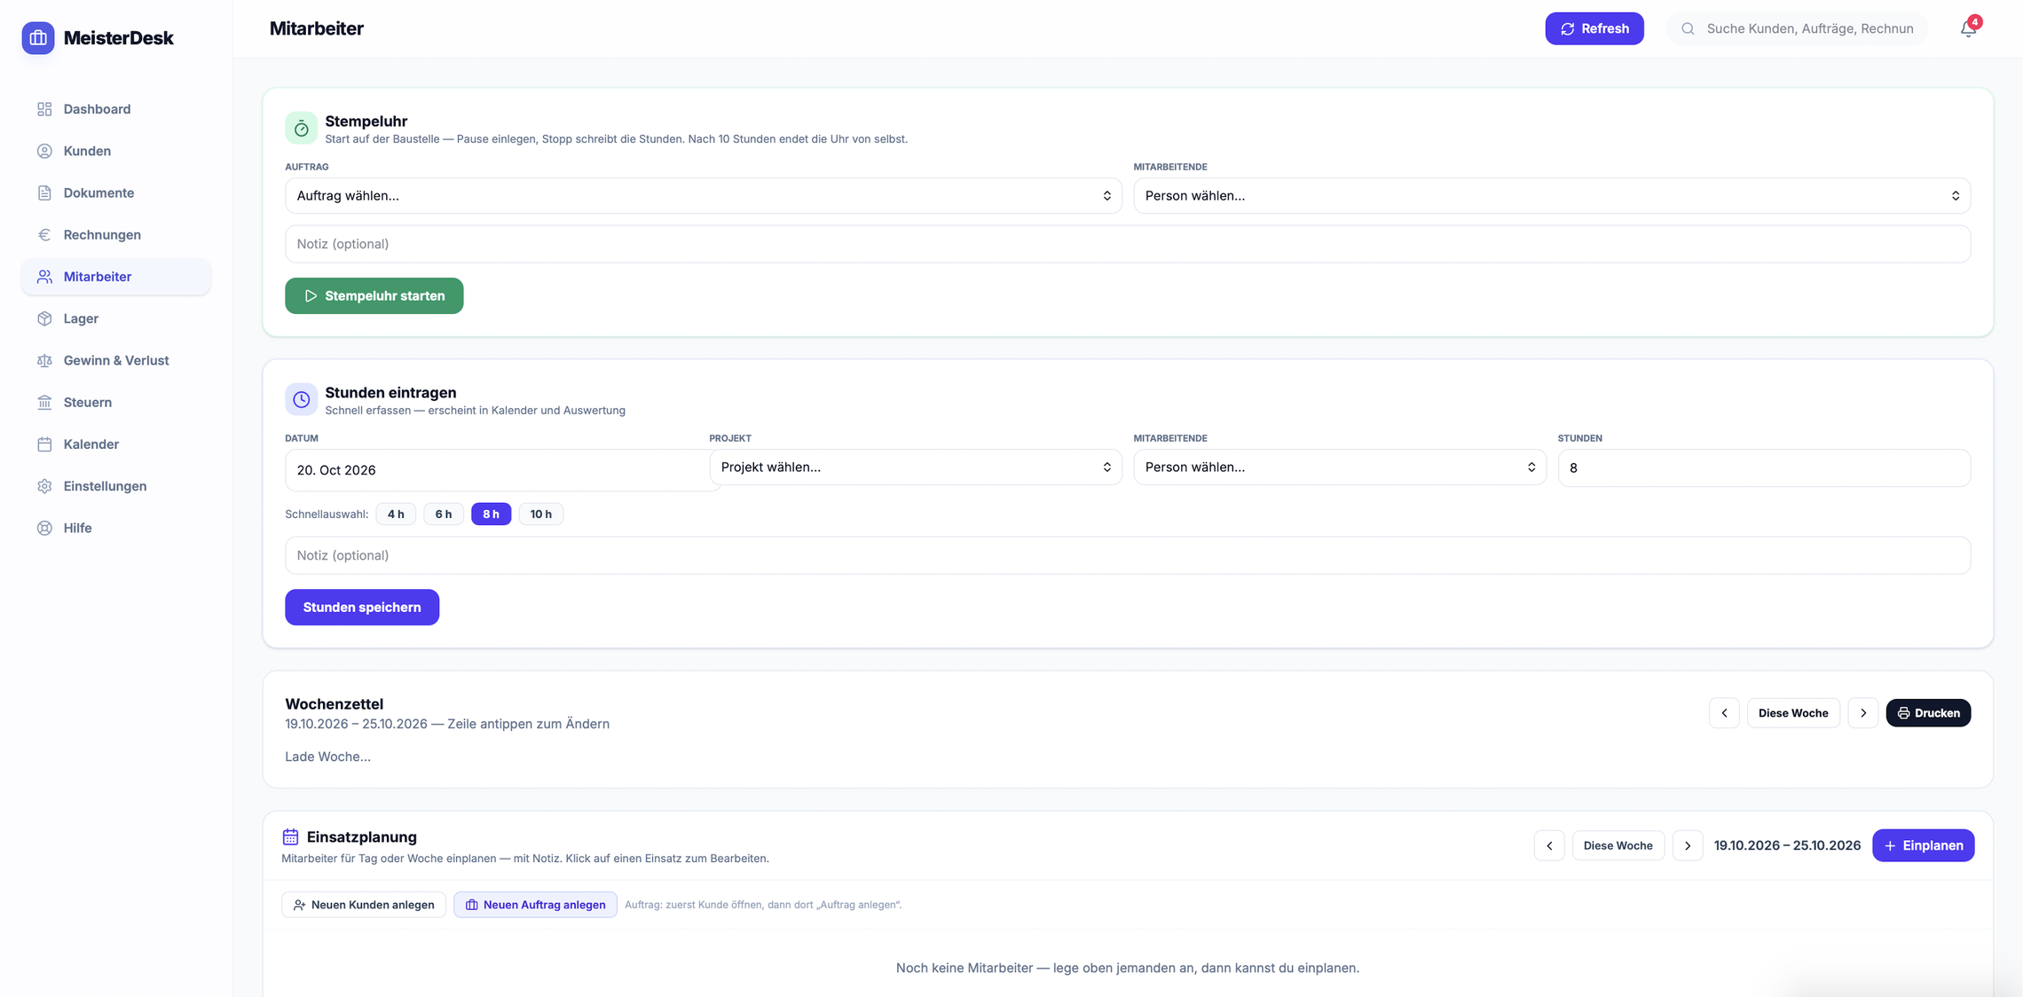
Task: Click the search magnifier icon
Action: tap(1688, 28)
